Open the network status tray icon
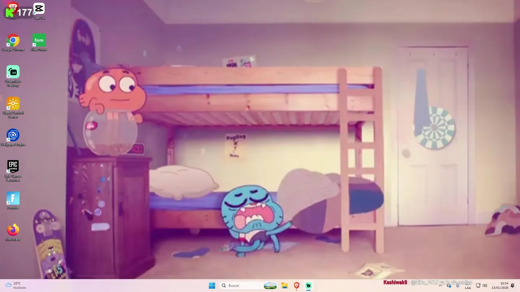520x292 pixels. click(x=478, y=286)
